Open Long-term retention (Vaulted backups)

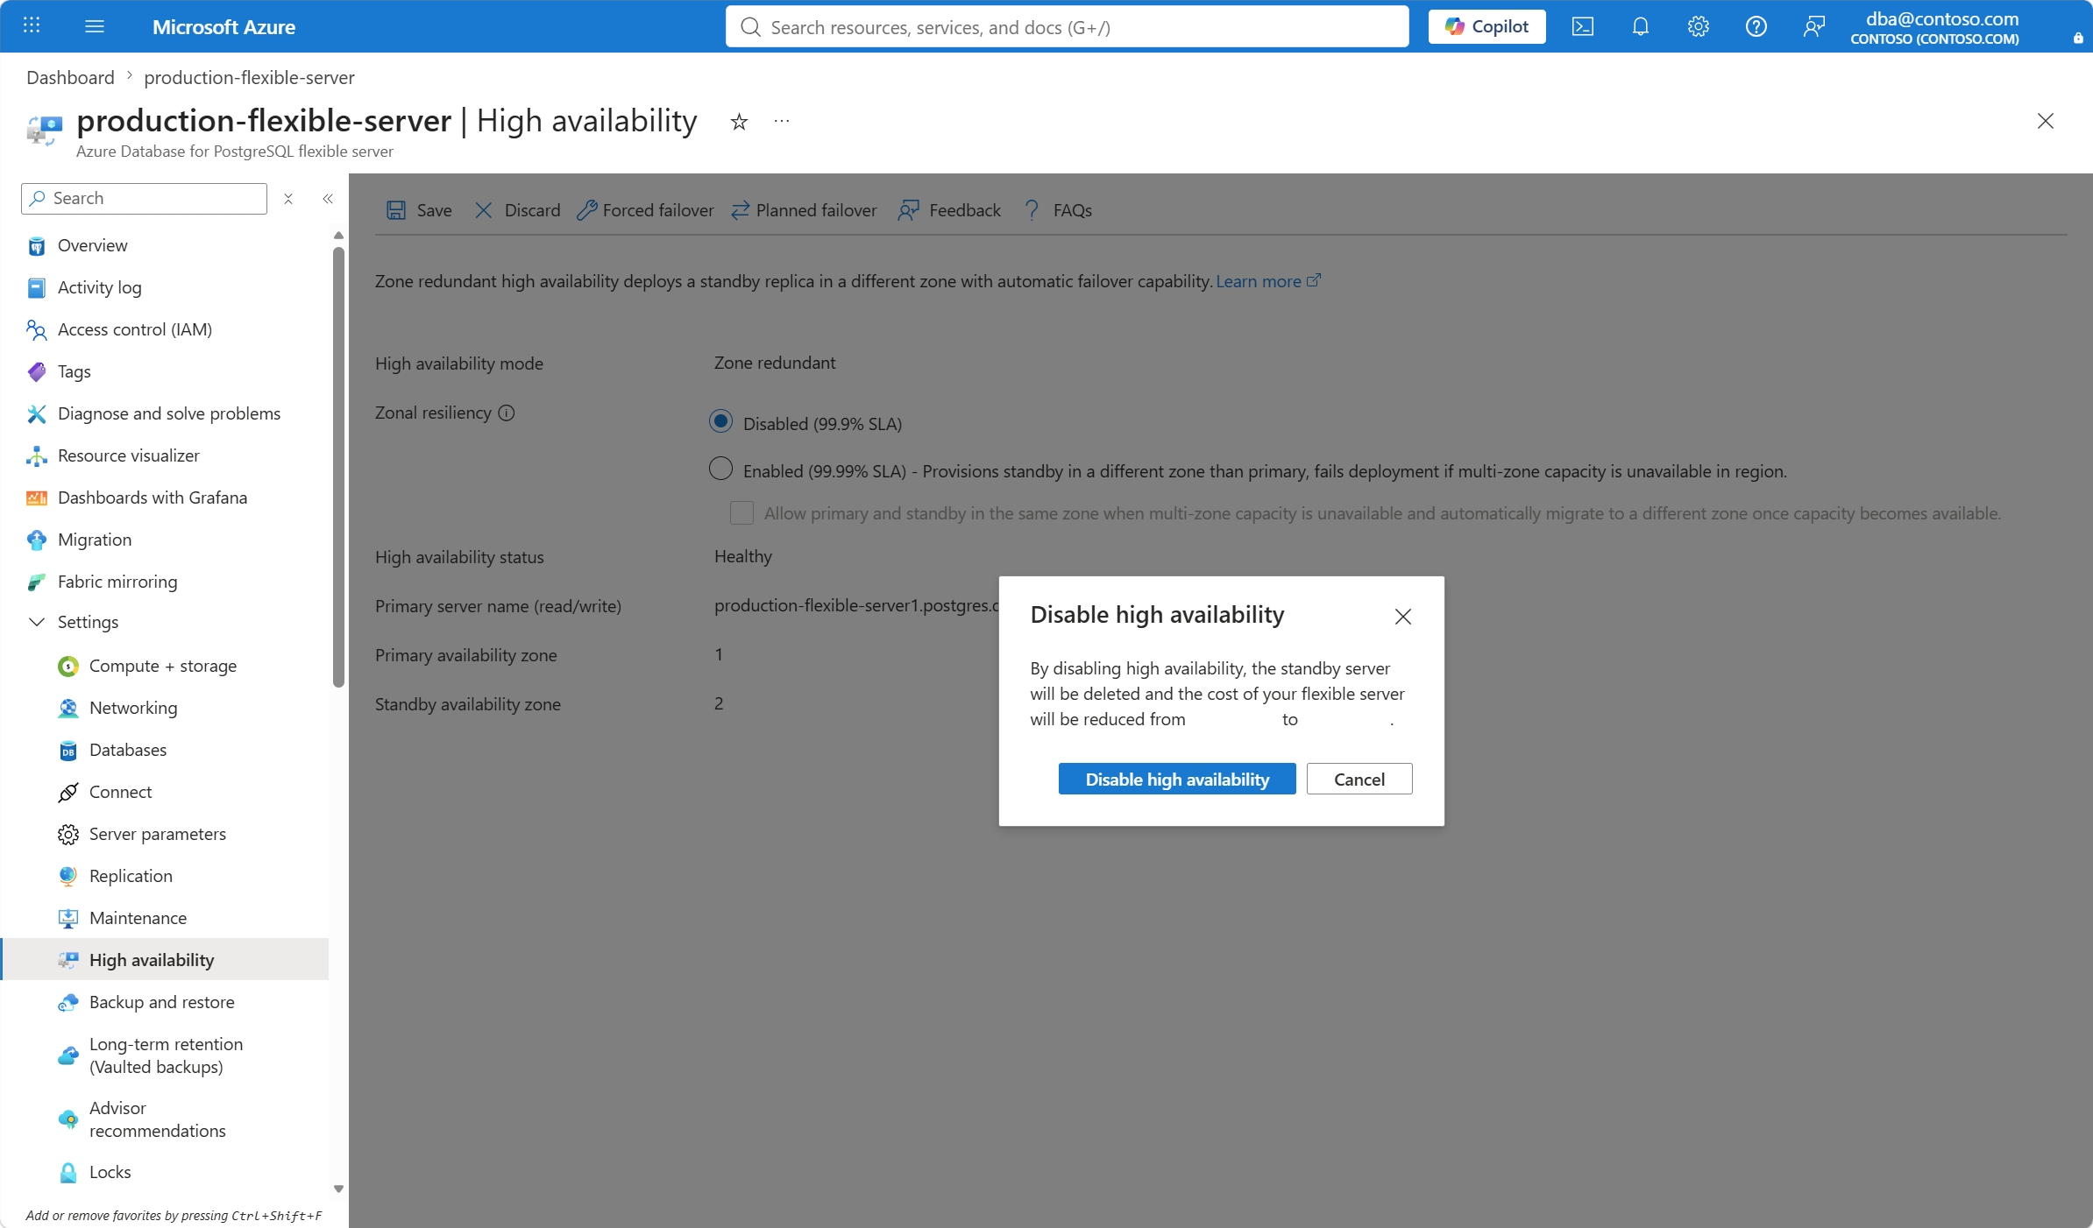[x=167, y=1055]
